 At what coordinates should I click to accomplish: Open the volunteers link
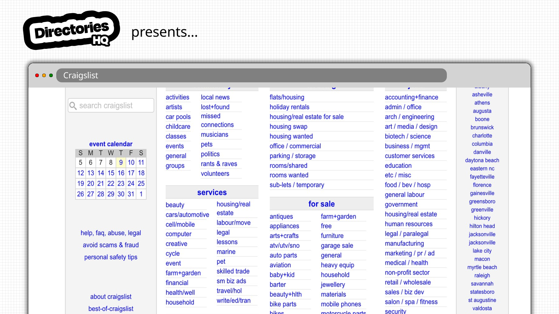point(215,174)
